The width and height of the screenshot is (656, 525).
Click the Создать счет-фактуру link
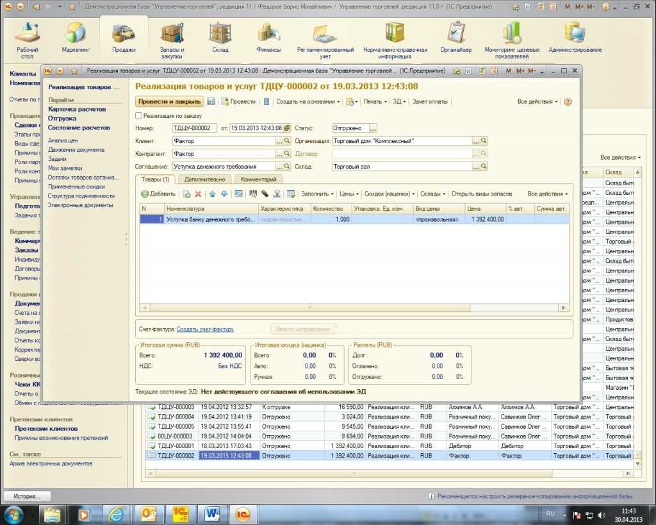[x=205, y=329]
